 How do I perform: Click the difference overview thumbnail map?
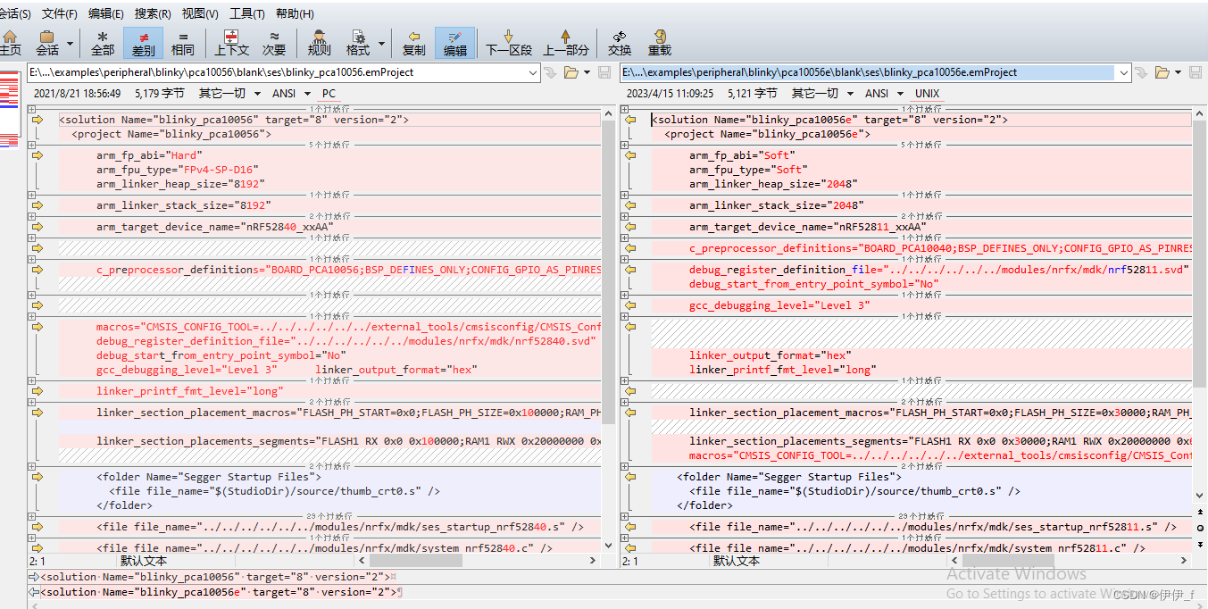[9, 109]
